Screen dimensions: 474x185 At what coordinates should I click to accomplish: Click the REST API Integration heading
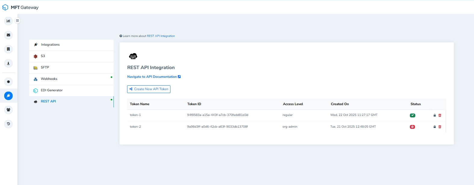click(x=151, y=68)
